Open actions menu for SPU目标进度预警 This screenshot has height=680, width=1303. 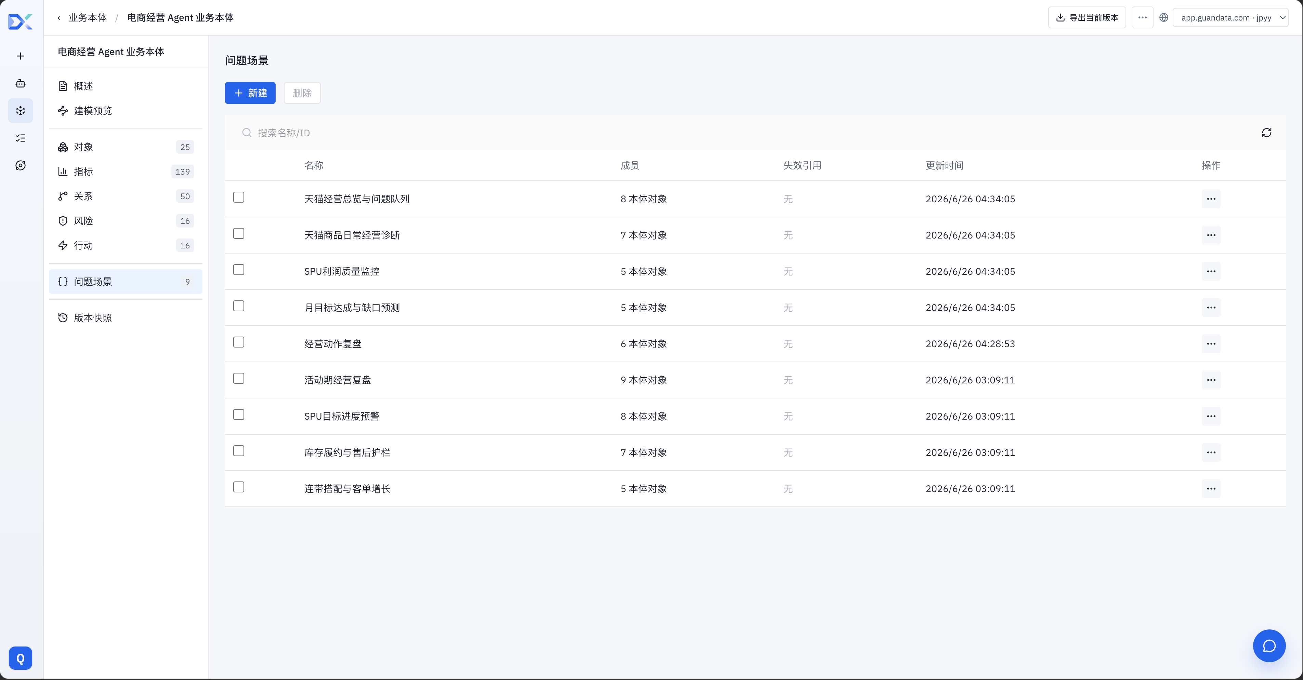click(1211, 416)
